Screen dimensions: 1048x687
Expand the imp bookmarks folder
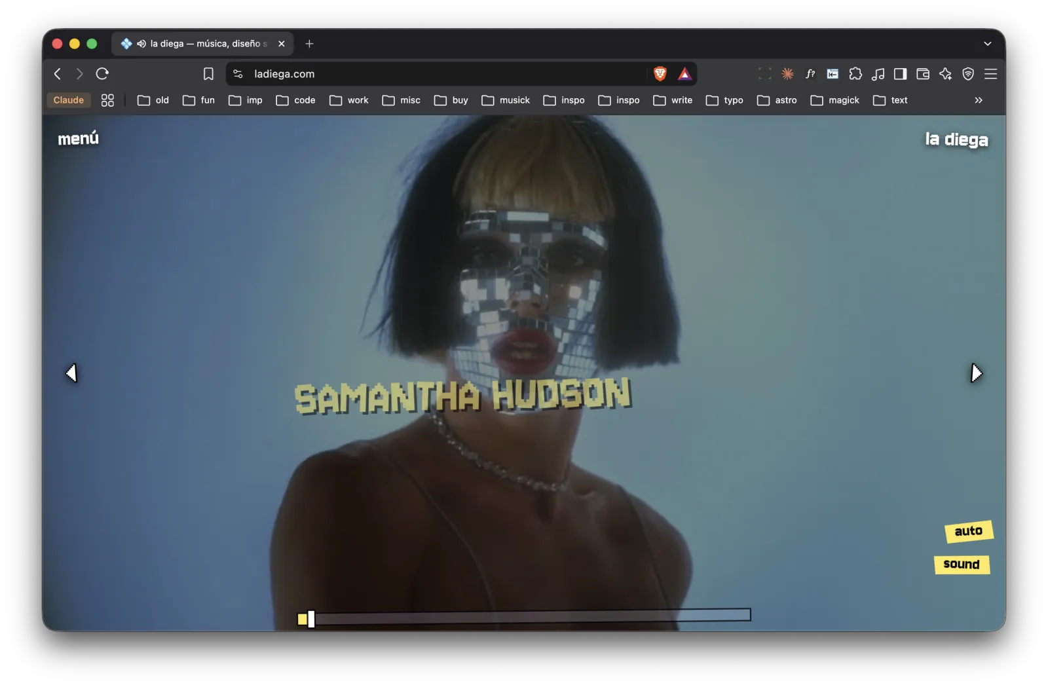click(246, 100)
